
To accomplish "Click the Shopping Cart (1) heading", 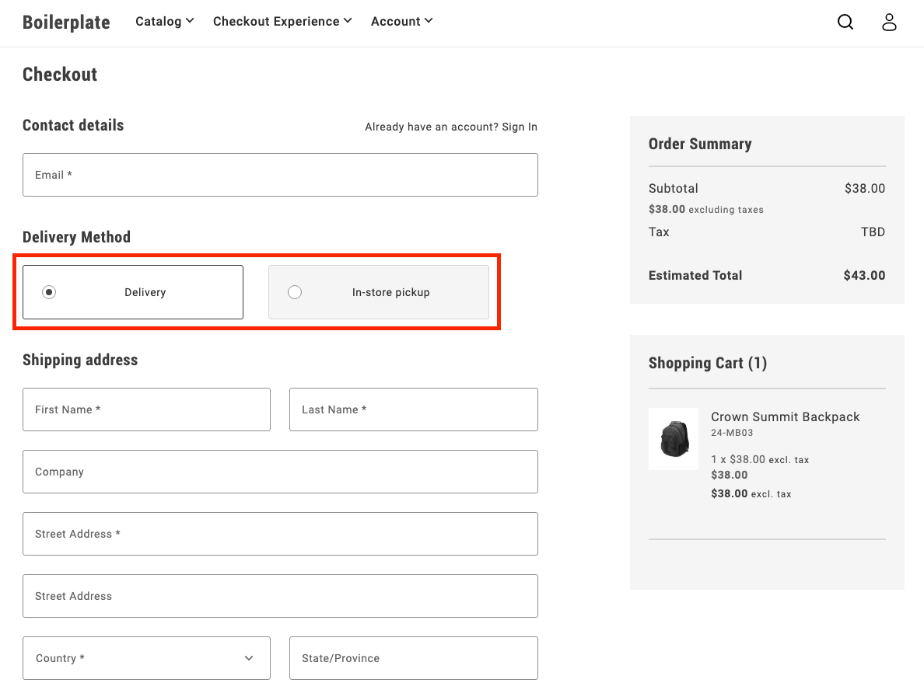I will tap(707, 363).
